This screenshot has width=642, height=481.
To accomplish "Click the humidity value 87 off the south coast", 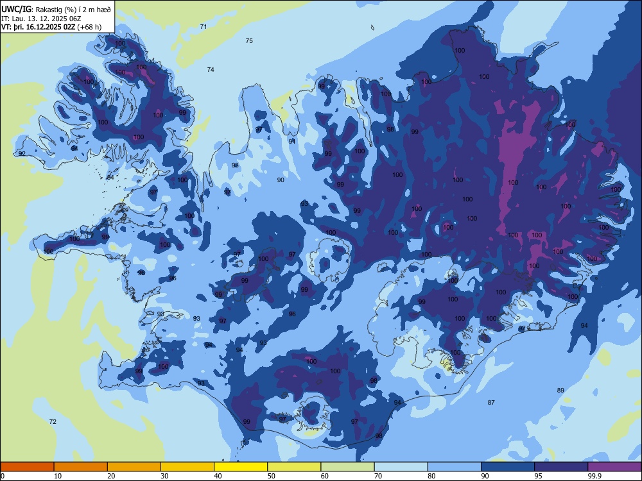I will 491,403.
